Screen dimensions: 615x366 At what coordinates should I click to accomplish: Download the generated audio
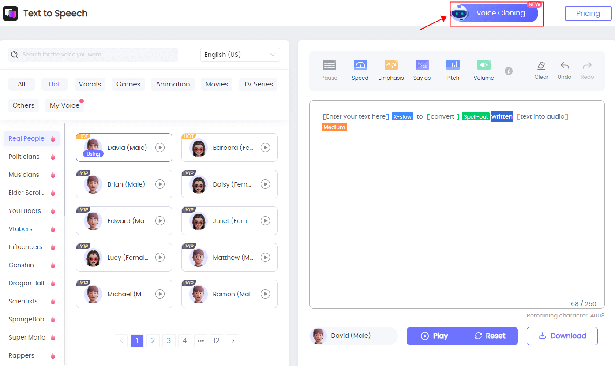click(x=562, y=336)
